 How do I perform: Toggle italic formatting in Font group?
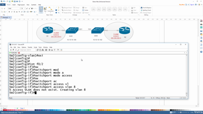[x=12, y=12]
